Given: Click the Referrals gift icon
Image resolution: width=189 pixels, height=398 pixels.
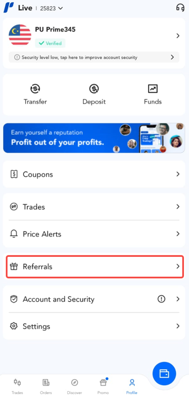Looking at the screenshot, I should [x=14, y=267].
